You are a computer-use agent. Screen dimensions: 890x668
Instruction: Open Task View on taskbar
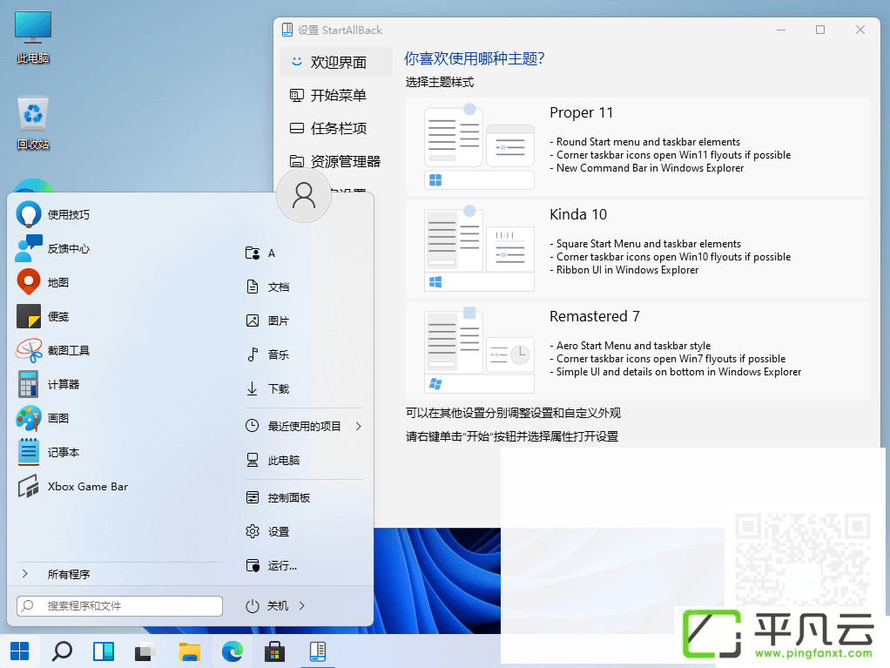tap(145, 651)
